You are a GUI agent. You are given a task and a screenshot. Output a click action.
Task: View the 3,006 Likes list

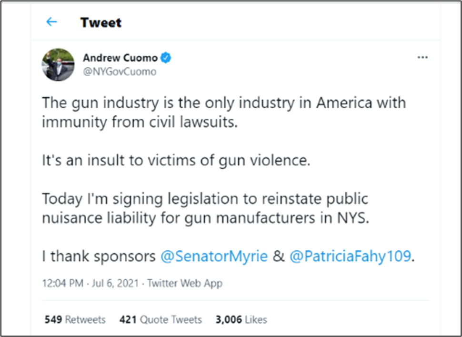pyautogui.click(x=241, y=319)
